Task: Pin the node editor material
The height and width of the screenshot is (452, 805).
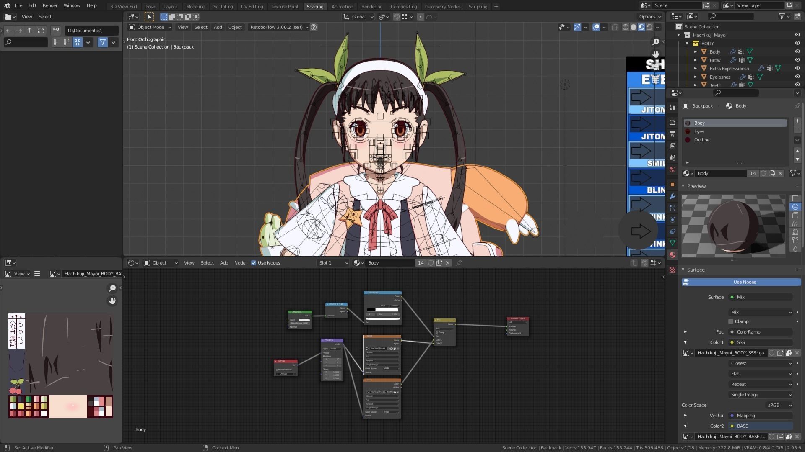Action: pyautogui.click(x=459, y=263)
